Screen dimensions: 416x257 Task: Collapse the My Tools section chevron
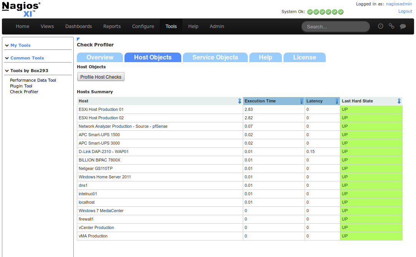coord(7,46)
